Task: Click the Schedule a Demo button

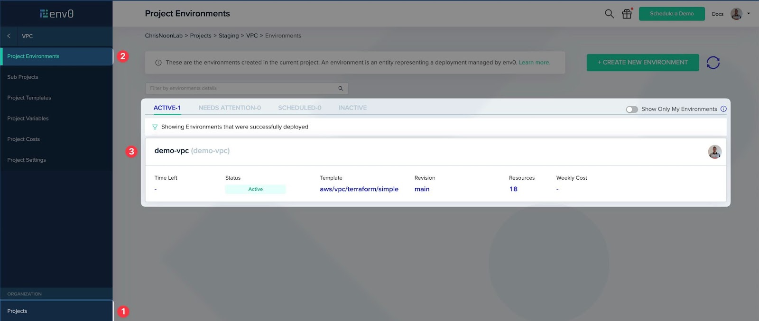Action: [671, 14]
